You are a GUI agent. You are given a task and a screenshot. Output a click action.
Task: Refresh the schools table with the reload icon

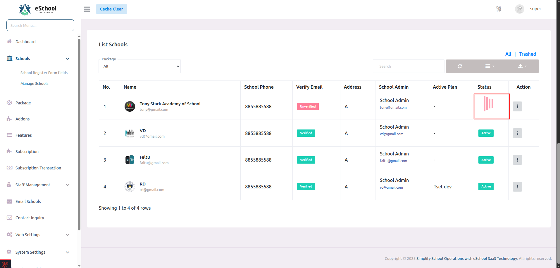460,66
